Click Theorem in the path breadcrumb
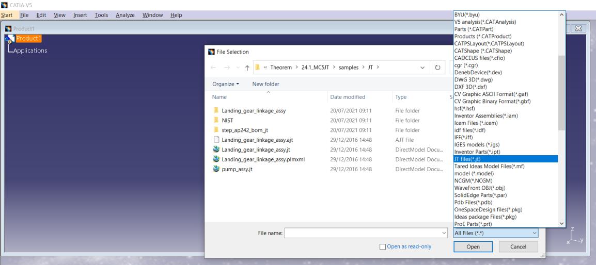This screenshot has height=265, width=596. 281,67
